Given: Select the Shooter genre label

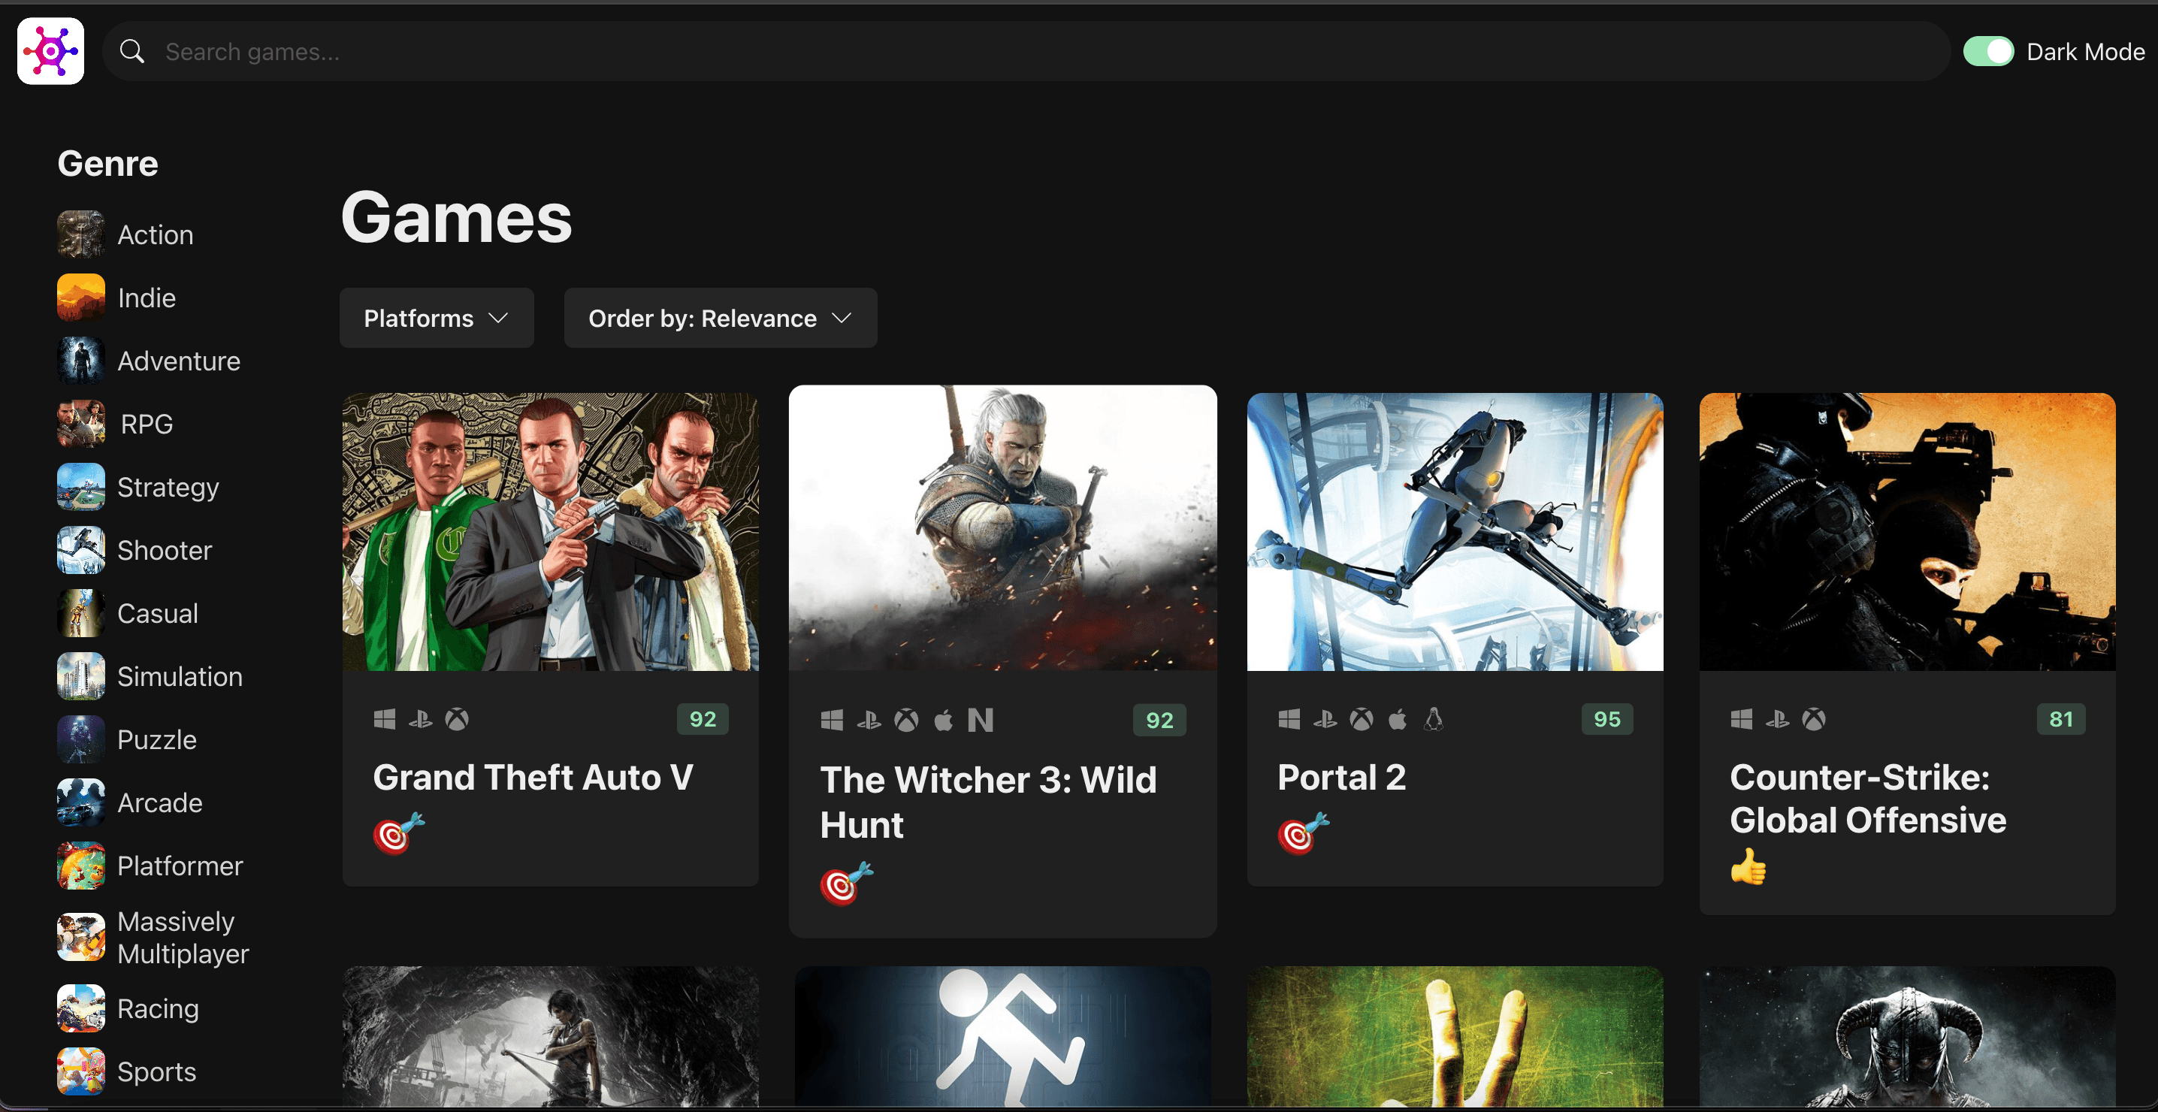Looking at the screenshot, I should pos(165,550).
